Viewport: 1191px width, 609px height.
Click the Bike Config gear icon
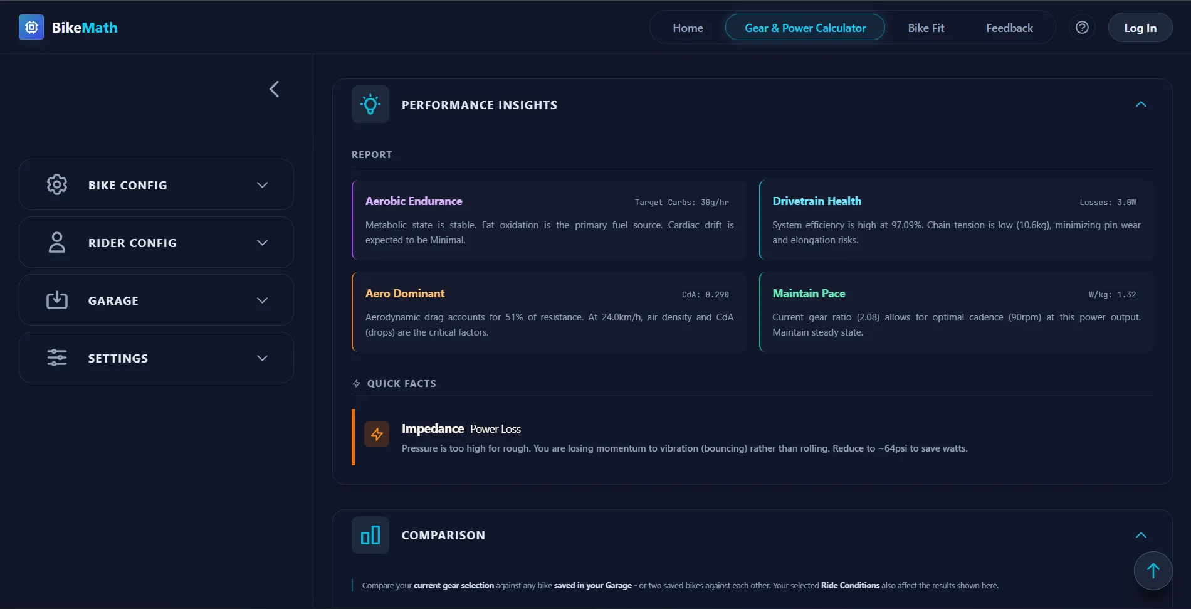pos(57,184)
